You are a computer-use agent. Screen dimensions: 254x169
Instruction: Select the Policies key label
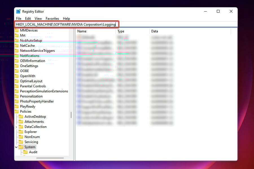click(x=26, y=112)
